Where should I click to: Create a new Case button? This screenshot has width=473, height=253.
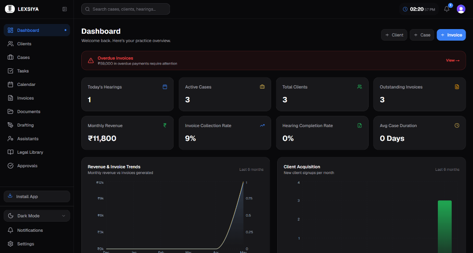click(422, 35)
